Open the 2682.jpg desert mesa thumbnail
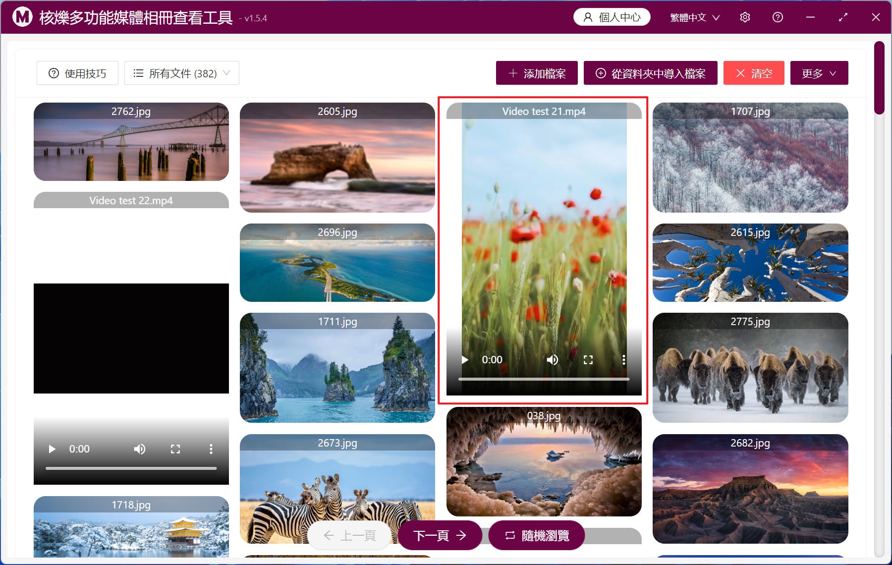 pyautogui.click(x=750, y=489)
